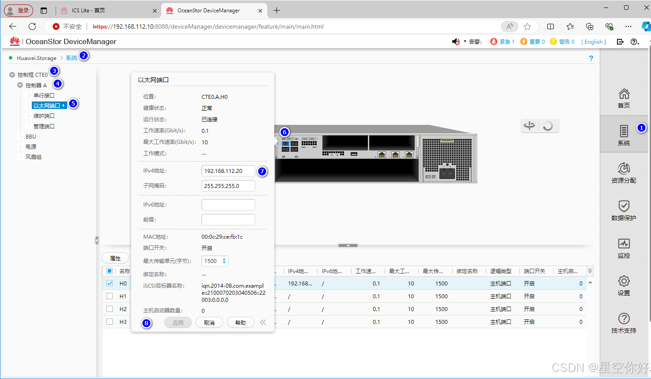651x379 pixels.
Task: Switch to the OceanStor DeviceManager tab
Action: 214,10
